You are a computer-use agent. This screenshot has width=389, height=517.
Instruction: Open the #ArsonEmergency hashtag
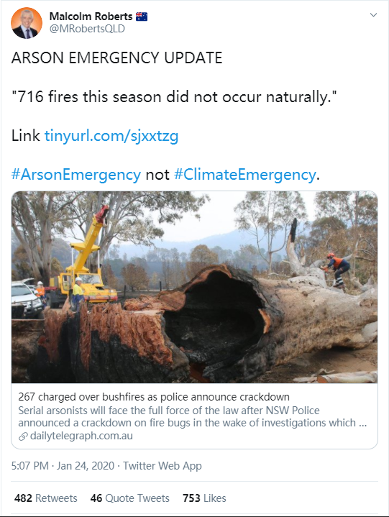pyautogui.click(x=76, y=175)
